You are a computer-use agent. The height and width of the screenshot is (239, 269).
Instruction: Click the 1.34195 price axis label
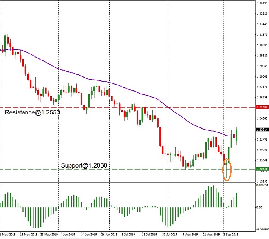(262, 3)
